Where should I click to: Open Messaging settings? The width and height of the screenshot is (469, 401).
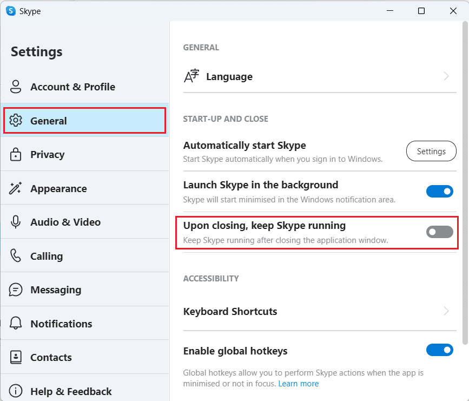tap(85, 290)
